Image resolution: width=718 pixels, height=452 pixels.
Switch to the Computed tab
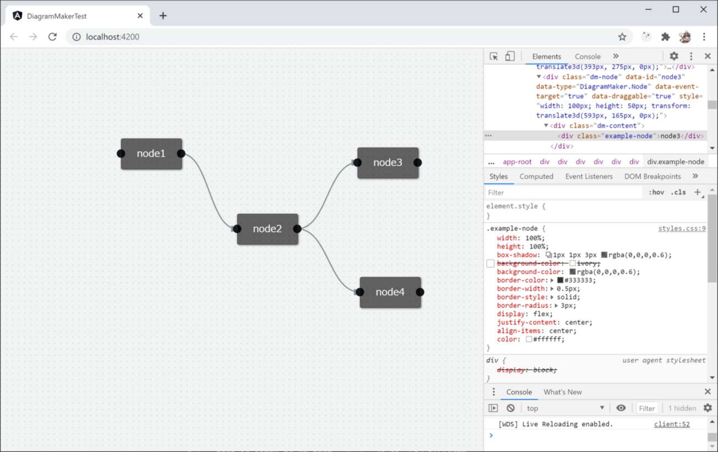coord(536,176)
